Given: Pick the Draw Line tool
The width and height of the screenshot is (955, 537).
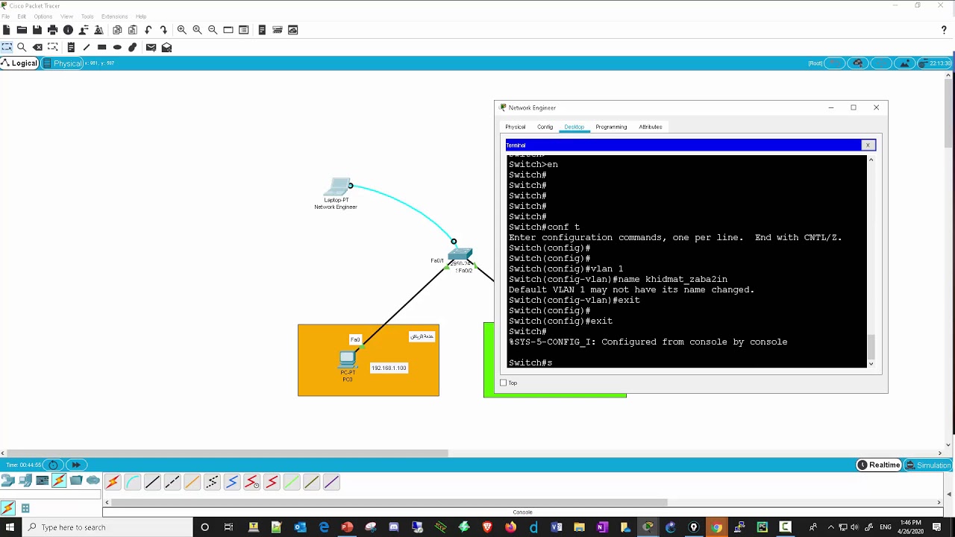Looking at the screenshot, I should coord(87,47).
